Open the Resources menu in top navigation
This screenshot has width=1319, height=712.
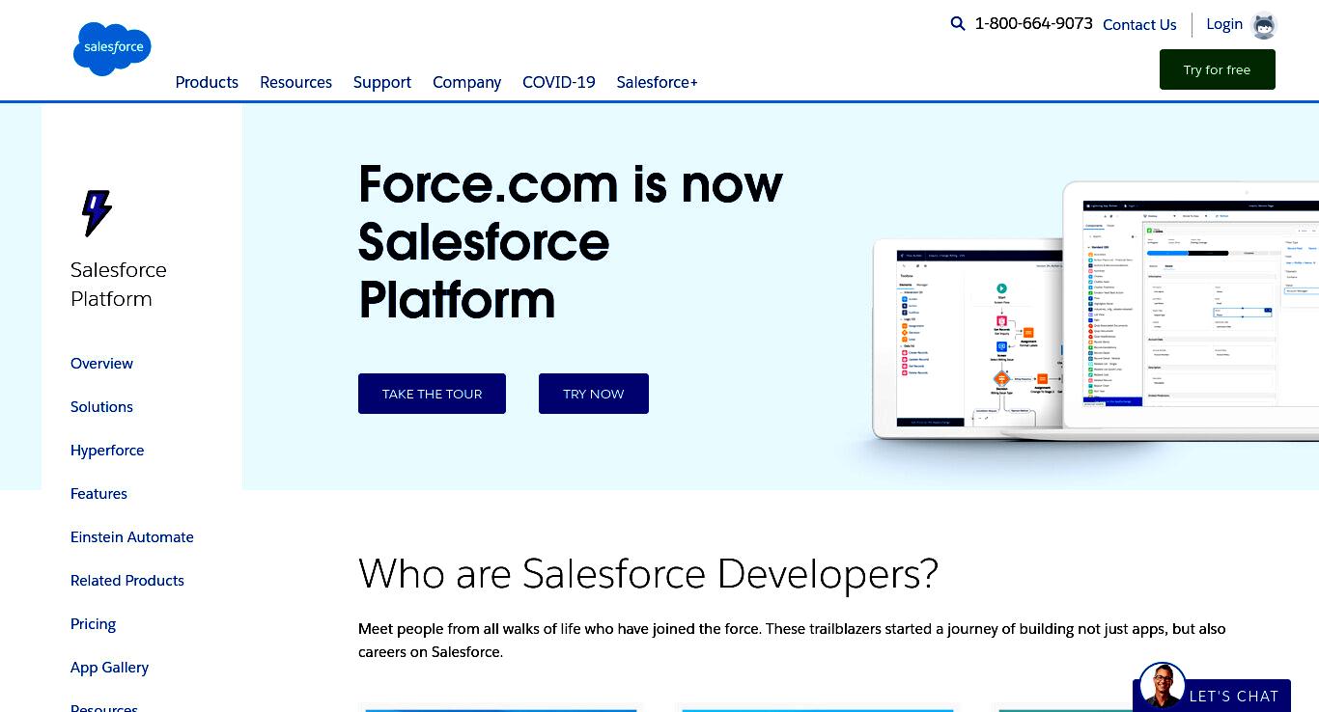tap(295, 82)
